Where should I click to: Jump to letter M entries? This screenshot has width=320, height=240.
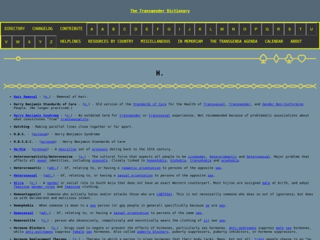pyautogui.click(x=222, y=29)
